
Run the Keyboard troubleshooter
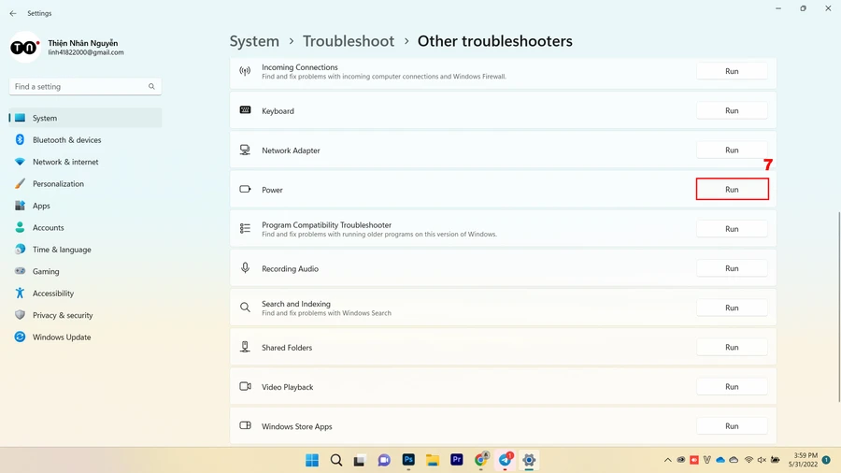click(x=732, y=110)
